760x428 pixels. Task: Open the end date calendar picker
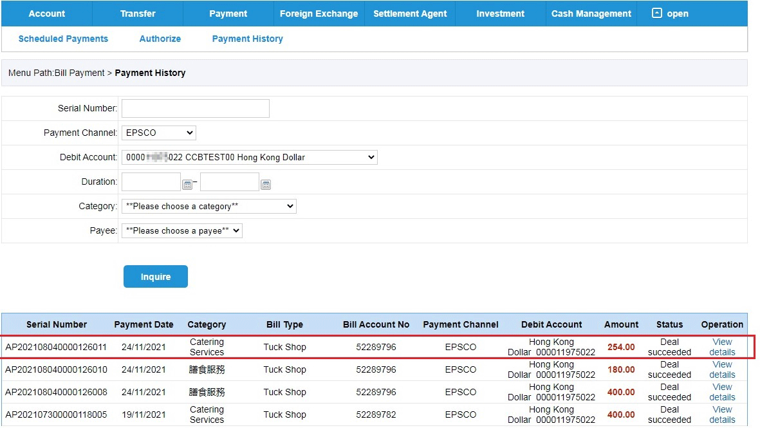coord(266,184)
